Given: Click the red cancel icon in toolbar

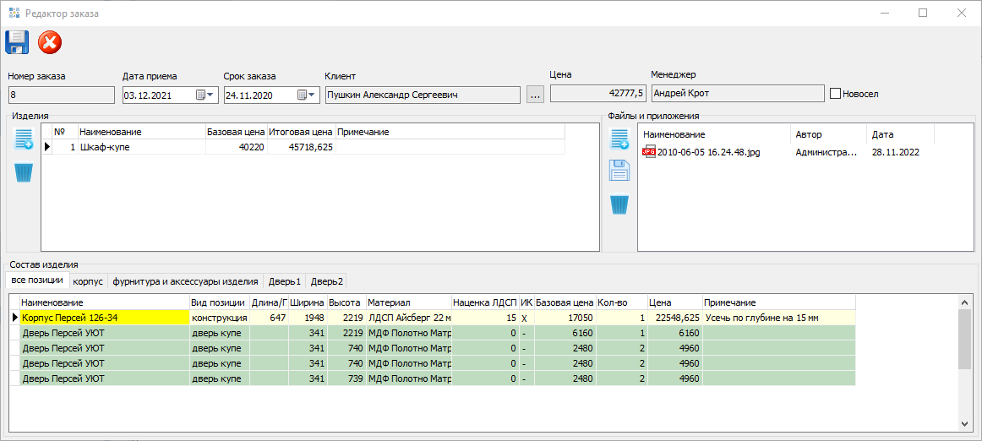Looking at the screenshot, I should pos(50,42).
